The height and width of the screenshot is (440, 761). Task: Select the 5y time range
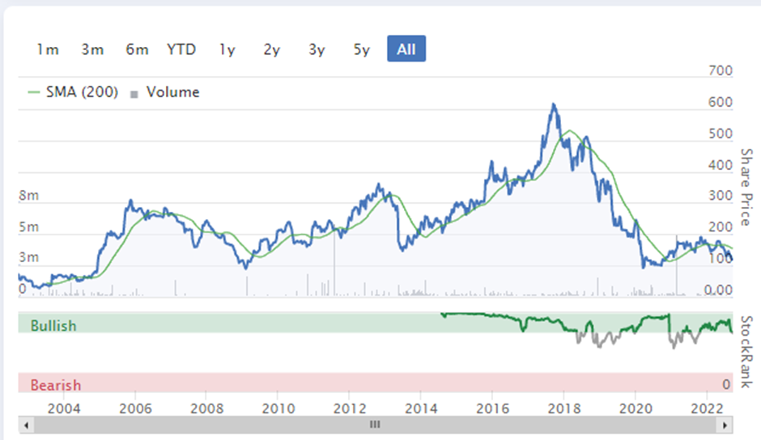click(x=362, y=49)
